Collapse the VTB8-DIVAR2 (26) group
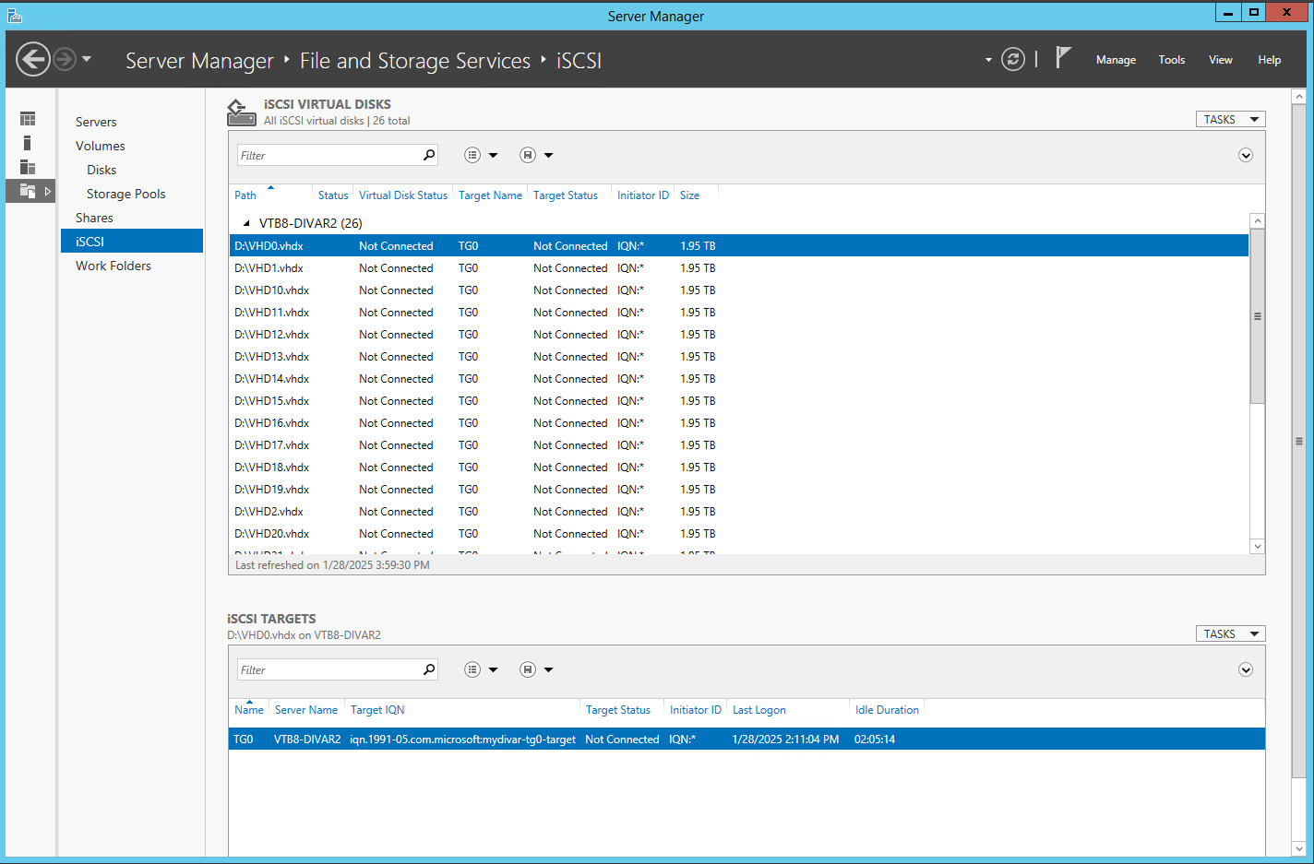This screenshot has height=864, width=1314. [x=246, y=223]
